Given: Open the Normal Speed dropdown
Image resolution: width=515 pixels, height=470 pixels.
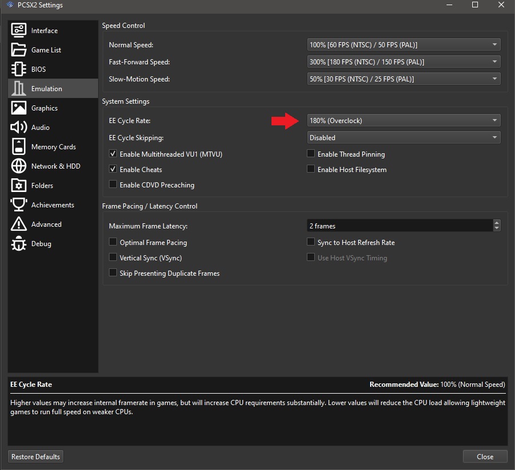Looking at the screenshot, I should coord(404,44).
